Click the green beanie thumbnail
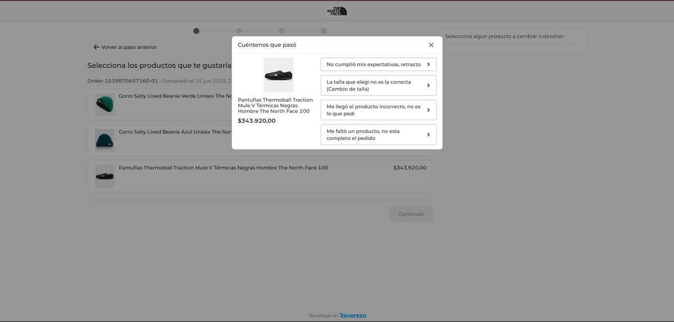This screenshot has width=674, height=322. (x=104, y=105)
